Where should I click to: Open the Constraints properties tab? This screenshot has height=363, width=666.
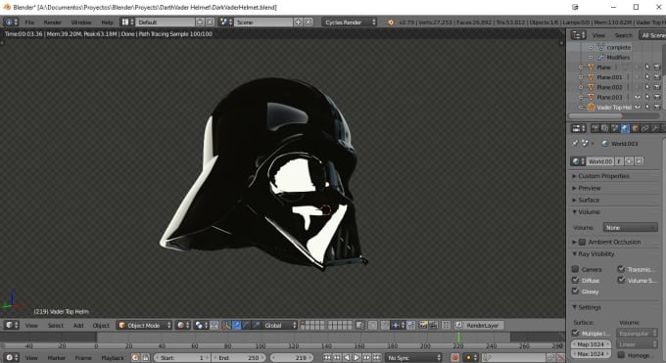[645, 128]
